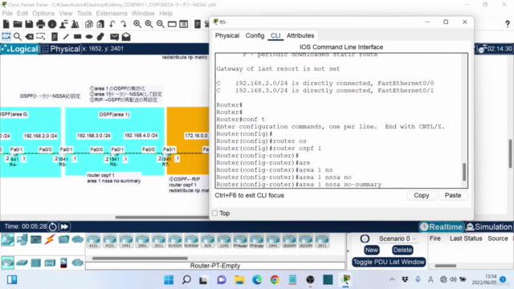Paste using the clipboard toolbar icon
514x289 pixels.
point(100,24)
